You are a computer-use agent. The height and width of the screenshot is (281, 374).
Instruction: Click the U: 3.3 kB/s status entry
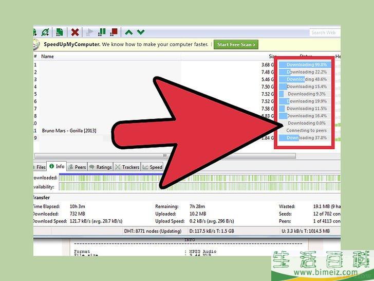pos(306,231)
